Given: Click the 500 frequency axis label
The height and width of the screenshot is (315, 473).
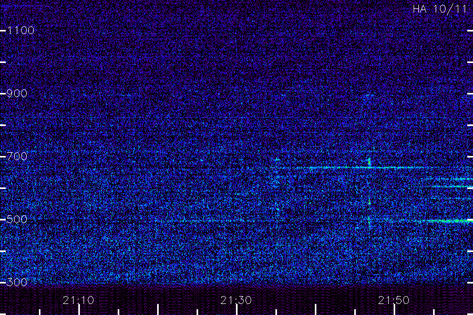Looking at the screenshot, I should point(17,219).
